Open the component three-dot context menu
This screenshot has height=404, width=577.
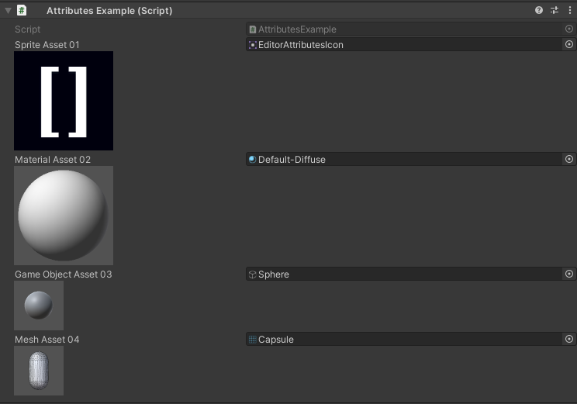click(570, 10)
